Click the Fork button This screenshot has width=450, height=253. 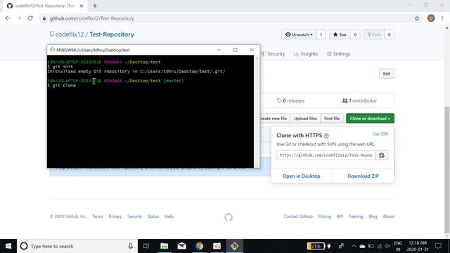374,34
